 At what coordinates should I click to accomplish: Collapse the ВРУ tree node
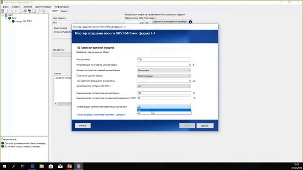pos(6,18)
